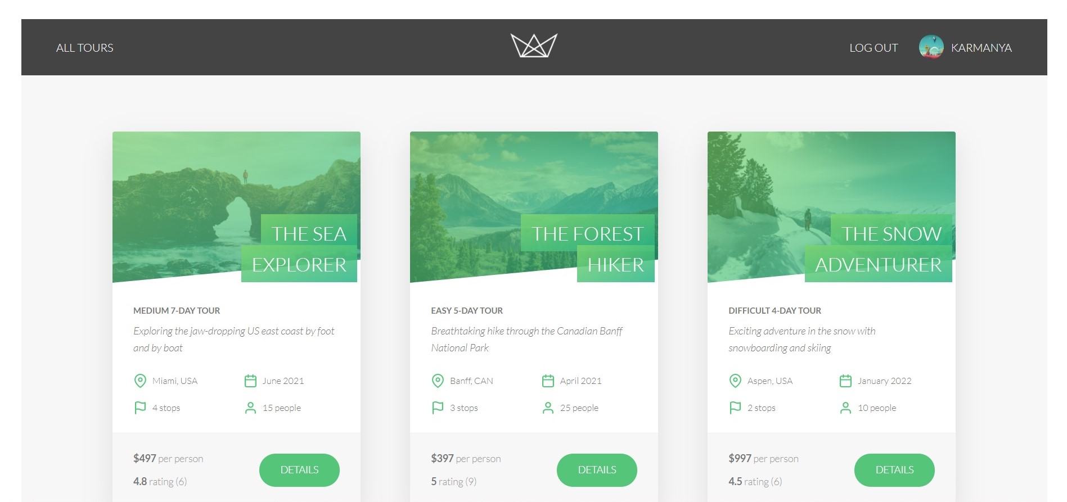View details for The Forest Hiker tour

pyautogui.click(x=597, y=470)
